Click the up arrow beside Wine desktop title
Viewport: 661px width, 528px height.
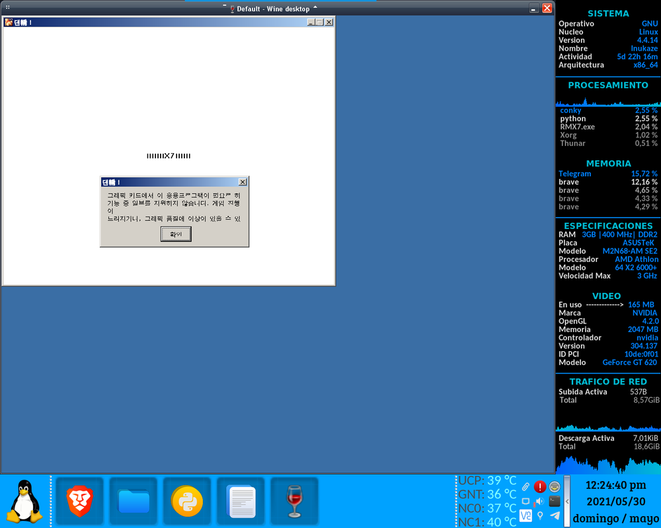(x=315, y=7)
